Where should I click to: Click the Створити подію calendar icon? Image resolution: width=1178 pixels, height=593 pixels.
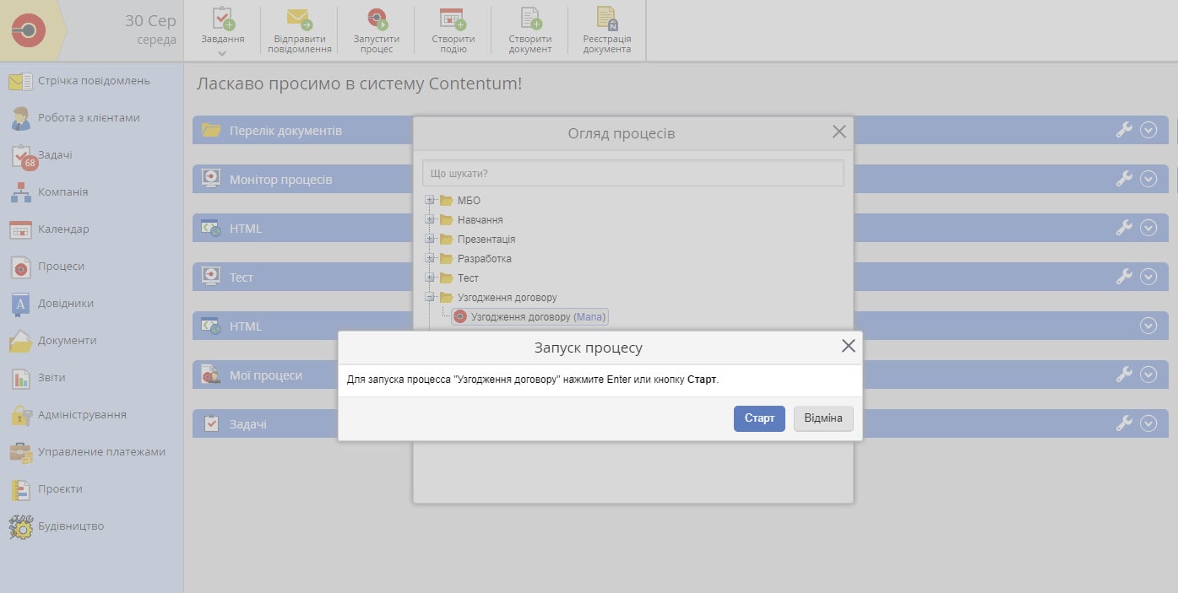(x=453, y=18)
